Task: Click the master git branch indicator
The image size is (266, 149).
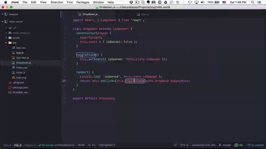Action: point(225,145)
